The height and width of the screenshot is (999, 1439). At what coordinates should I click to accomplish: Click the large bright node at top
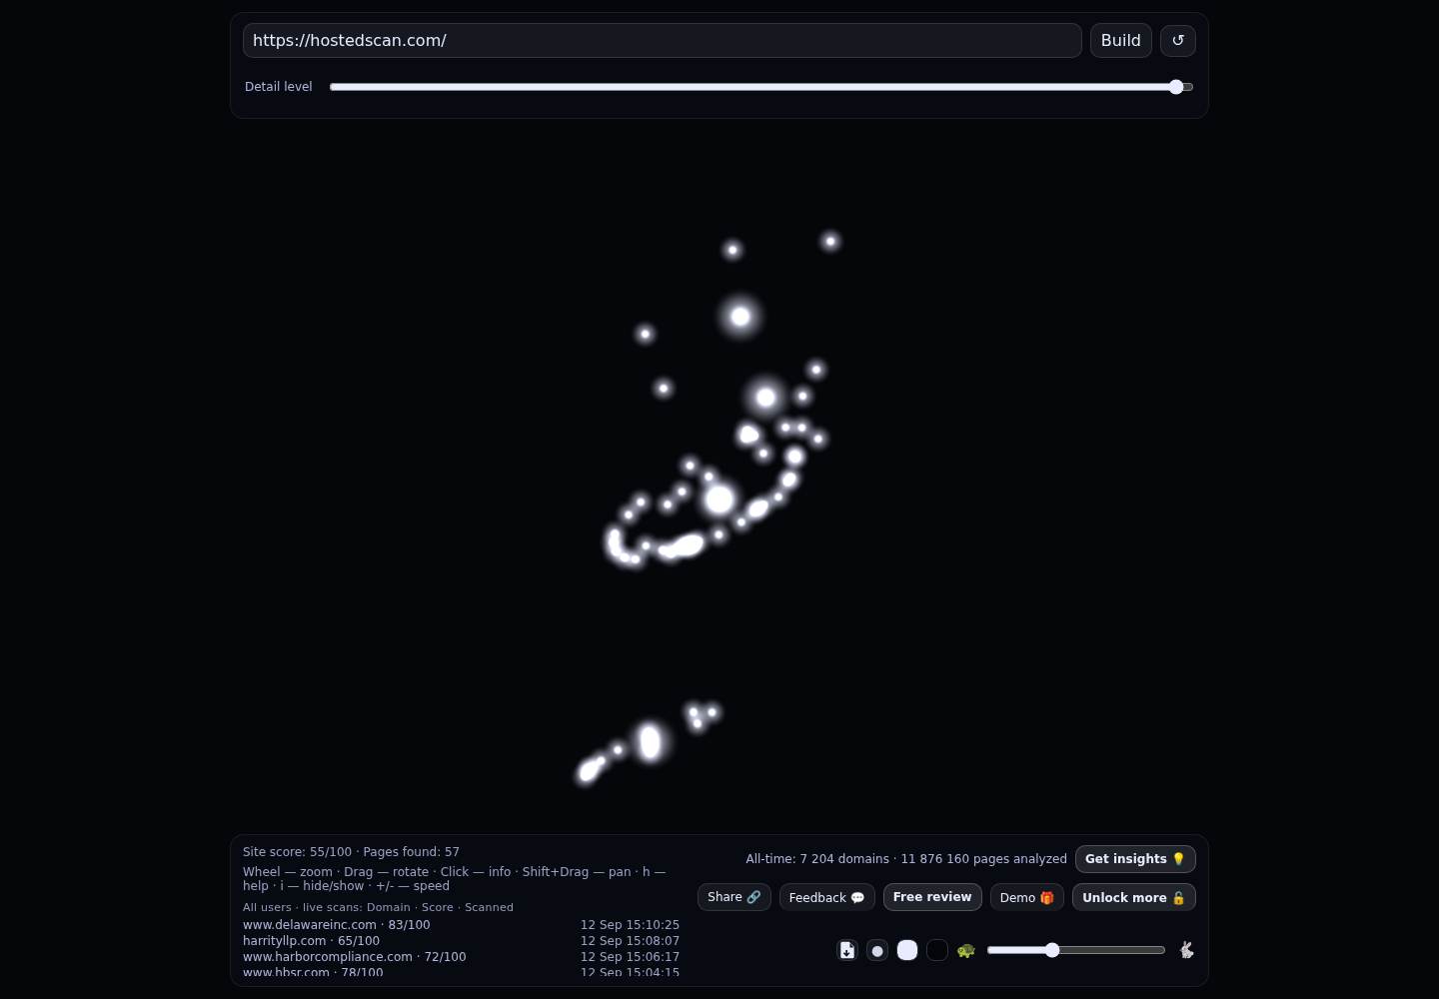(740, 317)
